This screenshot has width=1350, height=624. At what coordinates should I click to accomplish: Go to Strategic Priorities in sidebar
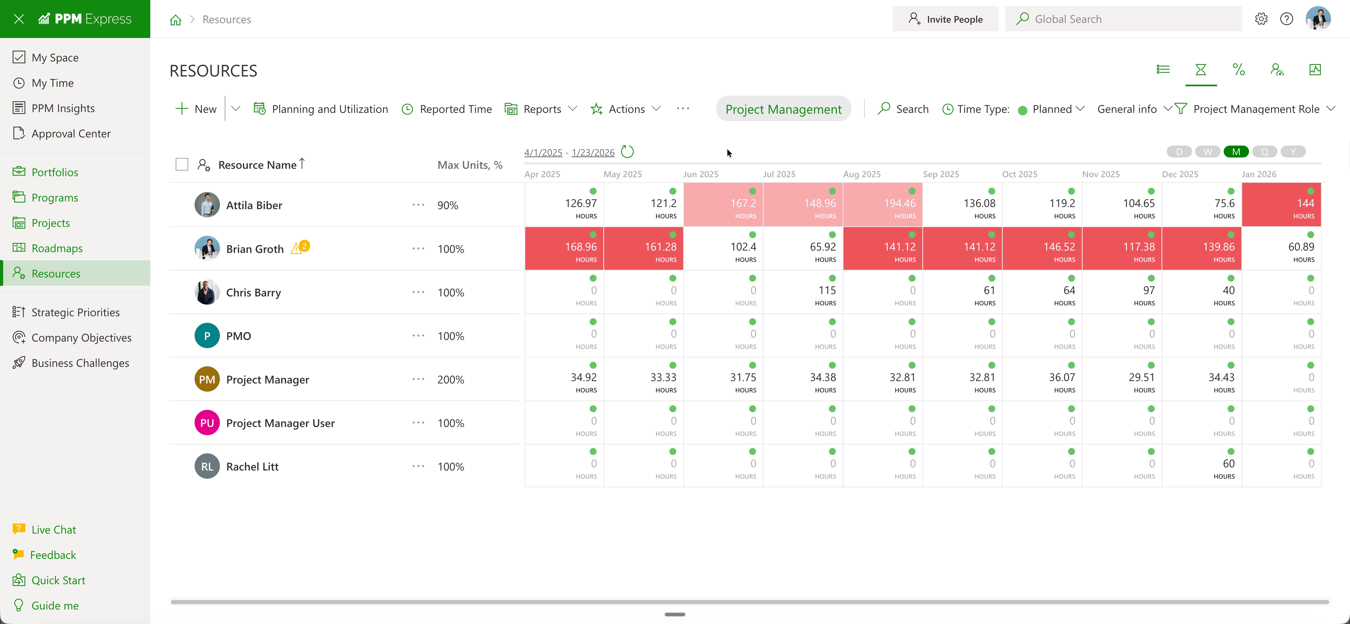75,313
